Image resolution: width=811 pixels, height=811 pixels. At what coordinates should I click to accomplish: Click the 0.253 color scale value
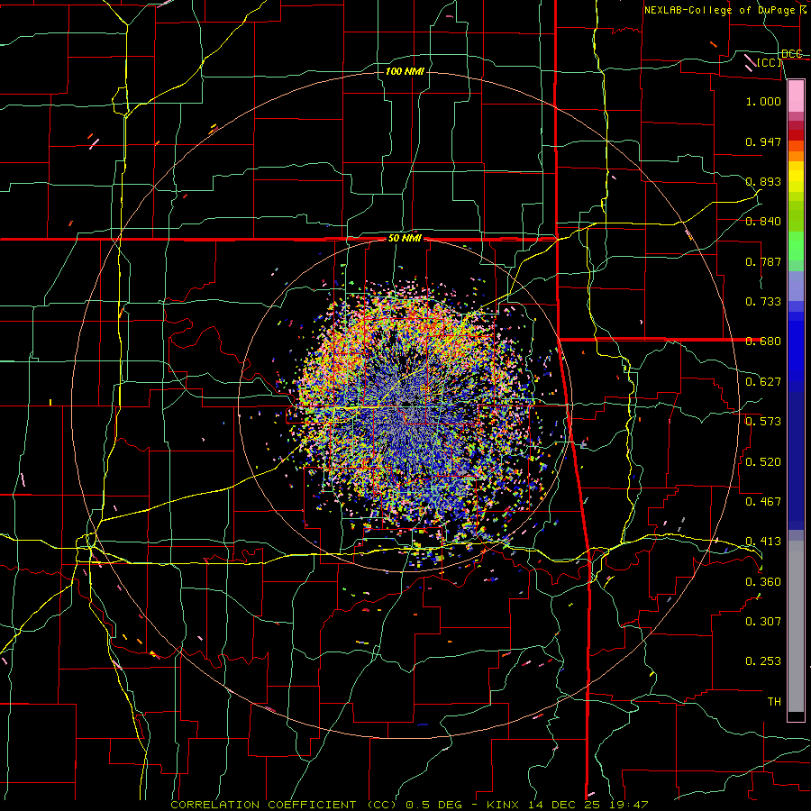click(x=763, y=661)
